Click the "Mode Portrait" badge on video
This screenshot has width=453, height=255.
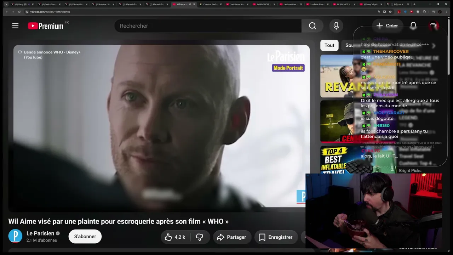tap(288, 68)
